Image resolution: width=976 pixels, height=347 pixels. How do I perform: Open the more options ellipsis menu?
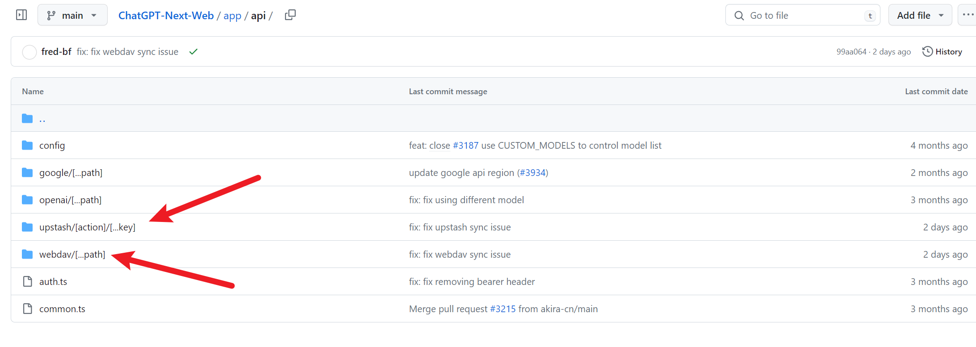968,15
